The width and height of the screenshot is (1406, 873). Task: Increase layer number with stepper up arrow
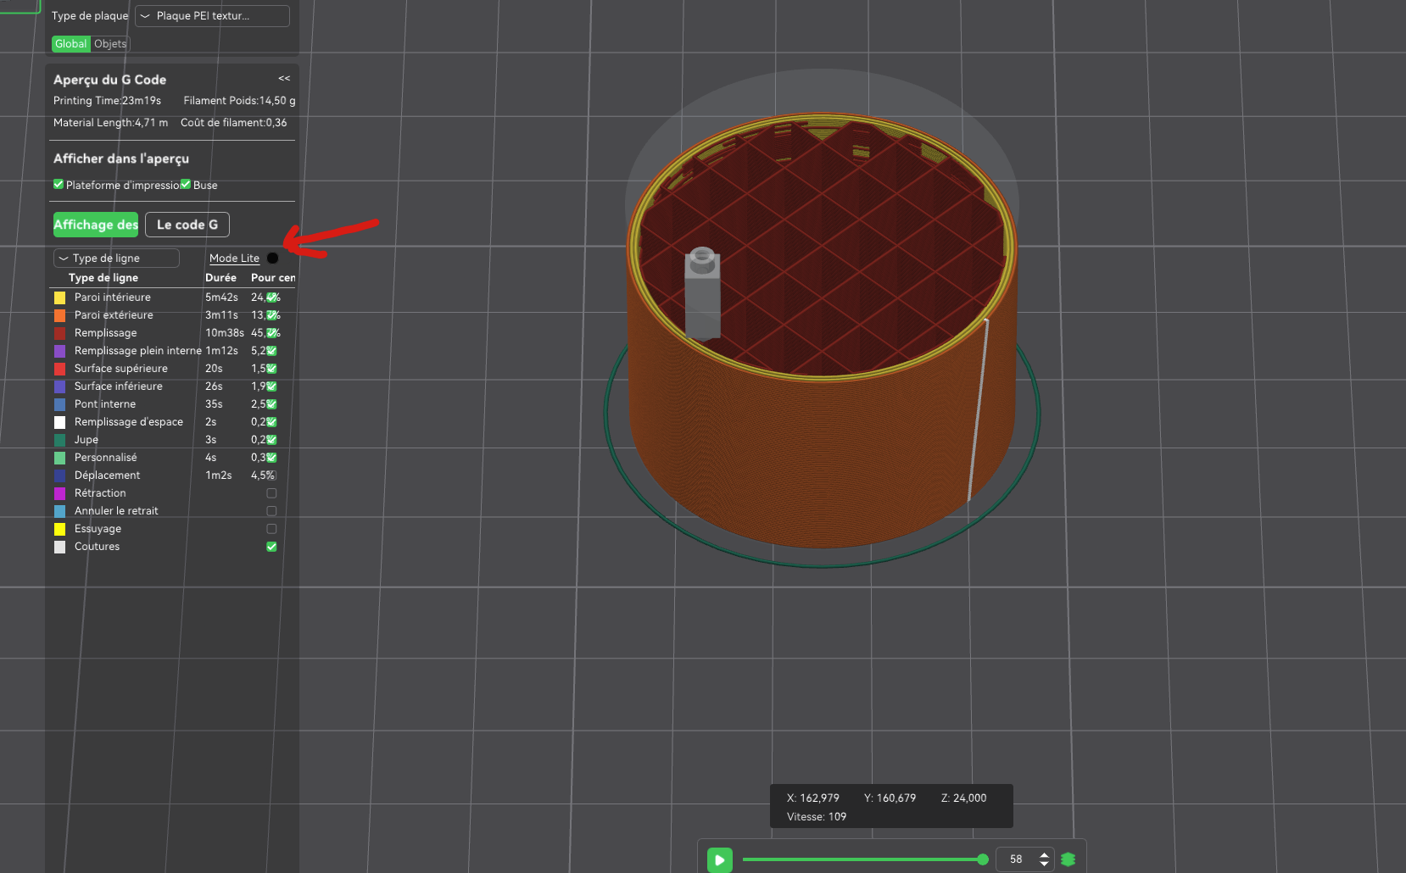pos(1044,854)
